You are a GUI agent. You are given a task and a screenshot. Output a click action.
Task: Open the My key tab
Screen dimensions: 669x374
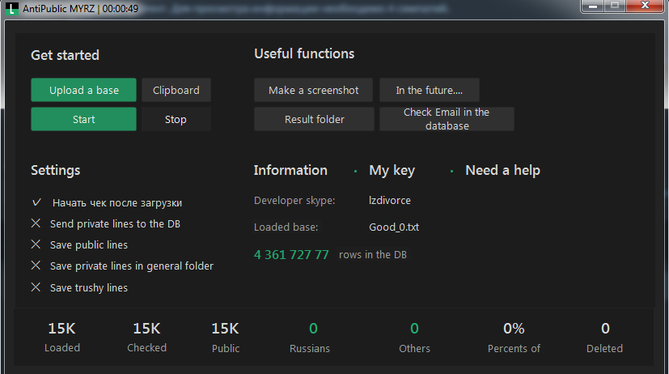tap(392, 170)
